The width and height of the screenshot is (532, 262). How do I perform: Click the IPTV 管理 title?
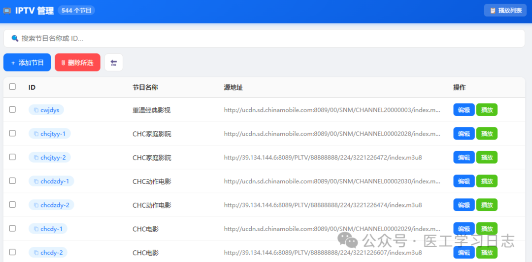[34, 11]
